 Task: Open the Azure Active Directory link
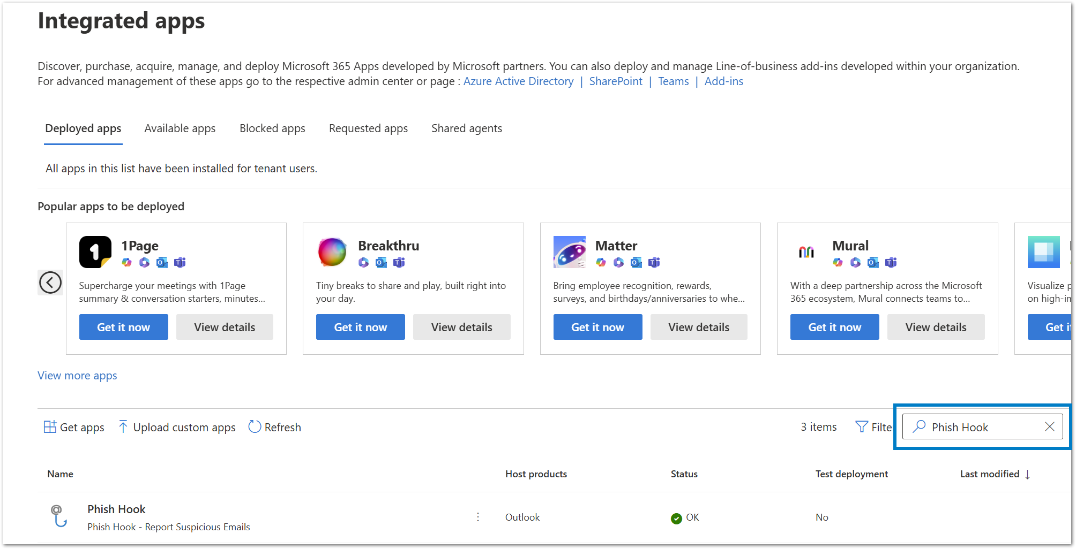(518, 81)
